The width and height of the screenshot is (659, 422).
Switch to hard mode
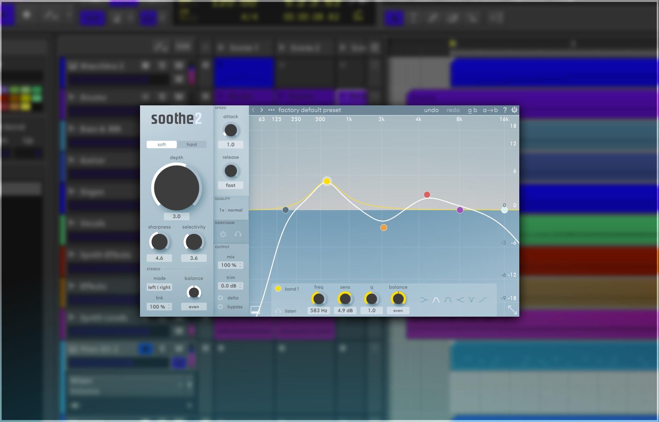(x=192, y=144)
